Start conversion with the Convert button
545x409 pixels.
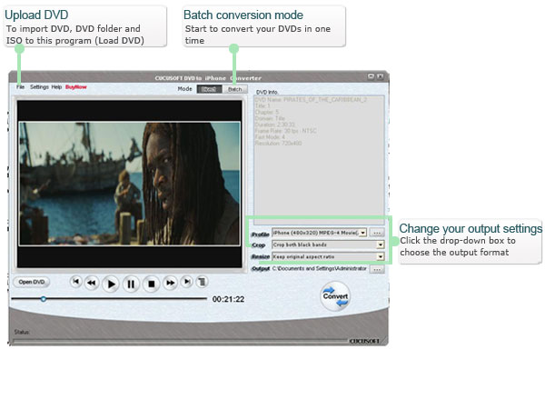click(335, 296)
